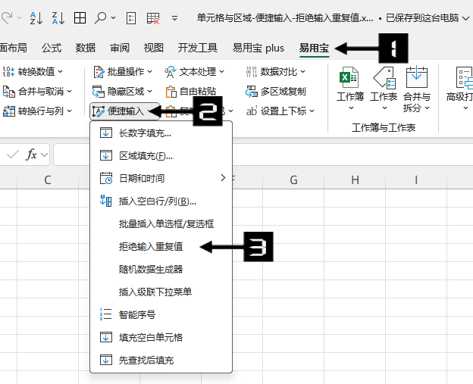The height and width of the screenshot is (384, 473).
Task: Click the borders grid icon in quick access
Action: coord(80,17)
